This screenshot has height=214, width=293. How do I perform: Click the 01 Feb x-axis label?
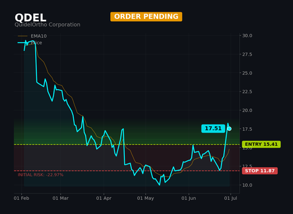click(22, 198)
